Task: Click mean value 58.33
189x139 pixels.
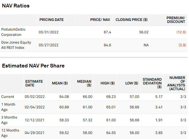Action: 64,120
